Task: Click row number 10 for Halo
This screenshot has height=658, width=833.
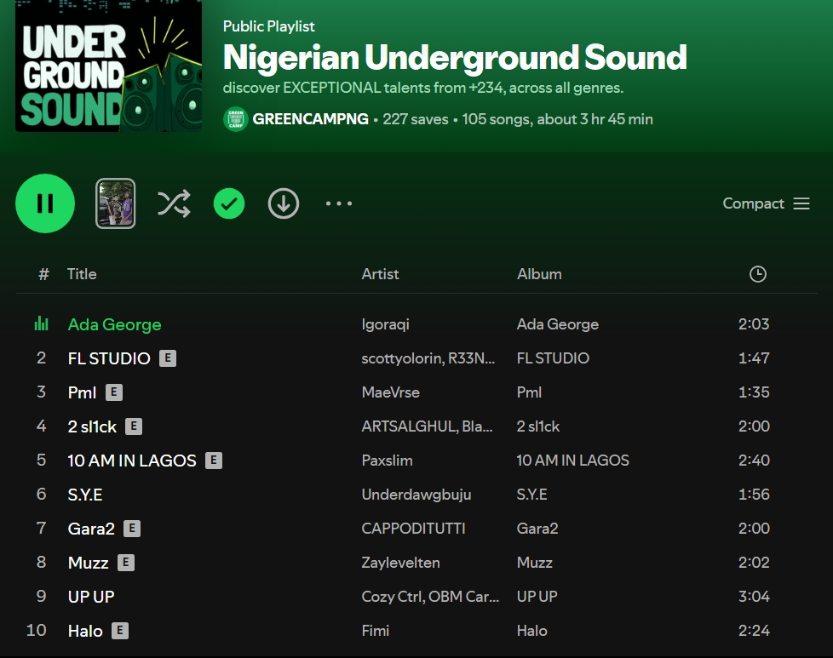Action: [x=36, y=631]
